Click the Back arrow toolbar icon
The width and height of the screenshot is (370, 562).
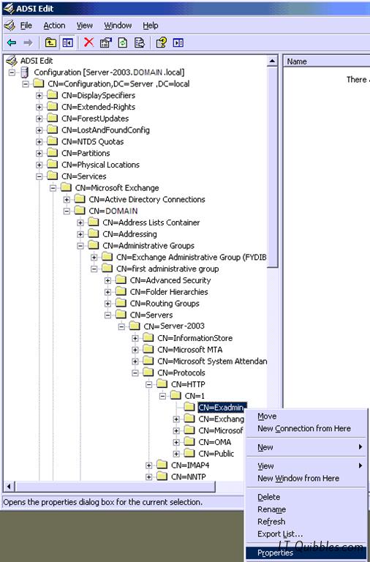coord(12,43)
